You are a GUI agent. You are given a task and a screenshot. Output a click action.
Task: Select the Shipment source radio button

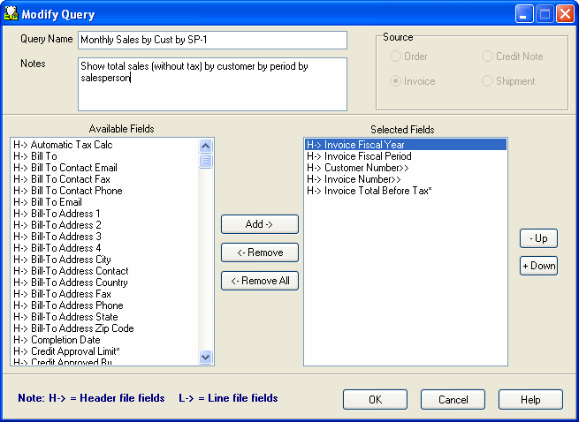coord(488,81)
